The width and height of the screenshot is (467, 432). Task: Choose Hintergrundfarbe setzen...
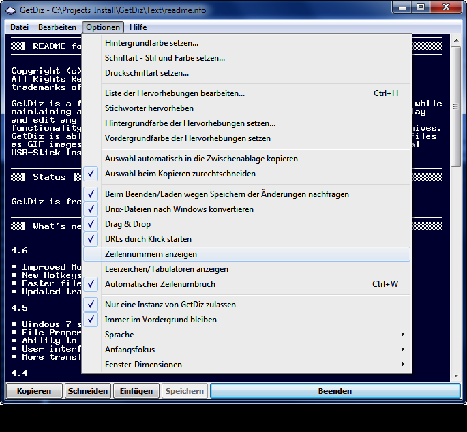pos(247,43)
